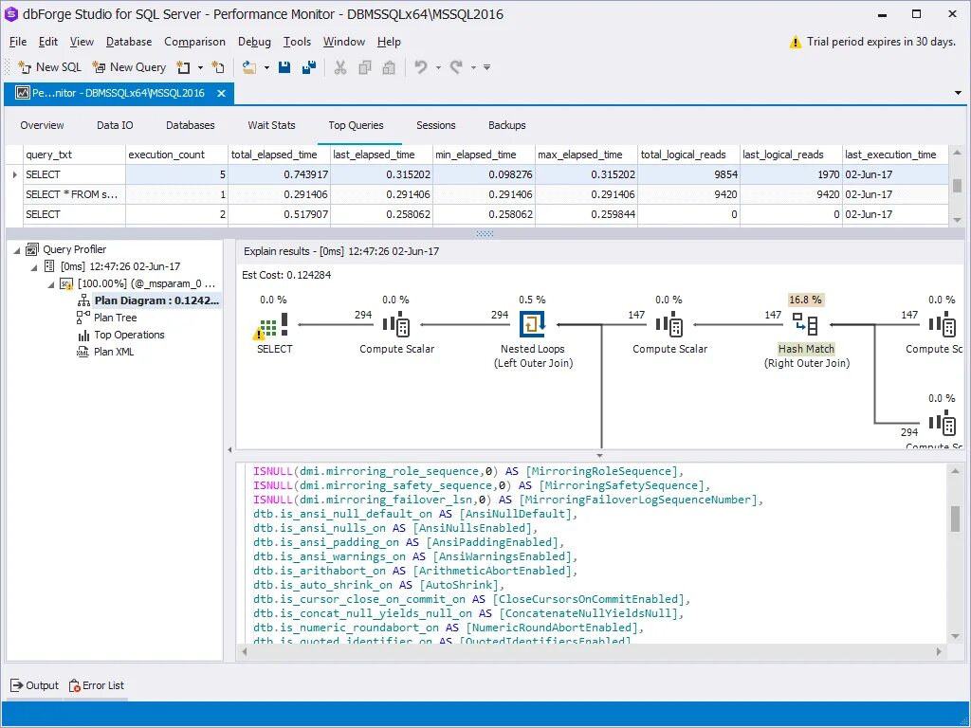
Task: Switch to the Backups tab
Action: (506, 125)
